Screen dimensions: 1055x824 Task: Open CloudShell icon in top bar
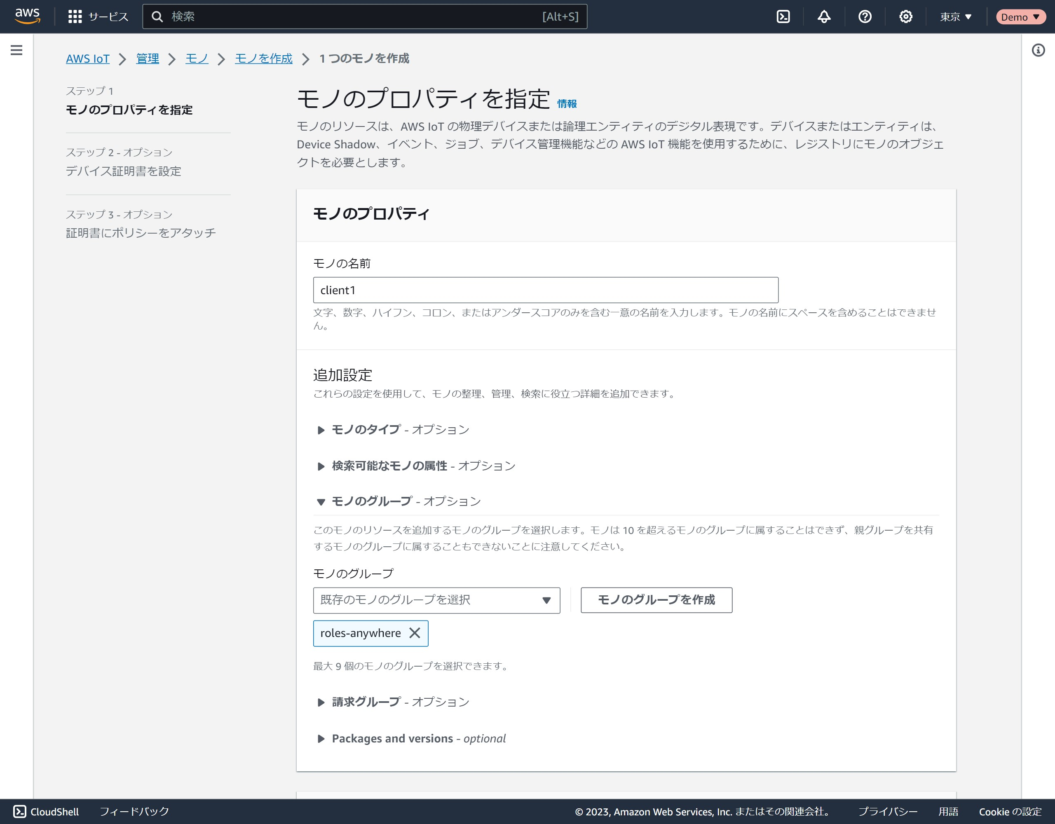tap(783, 17)
